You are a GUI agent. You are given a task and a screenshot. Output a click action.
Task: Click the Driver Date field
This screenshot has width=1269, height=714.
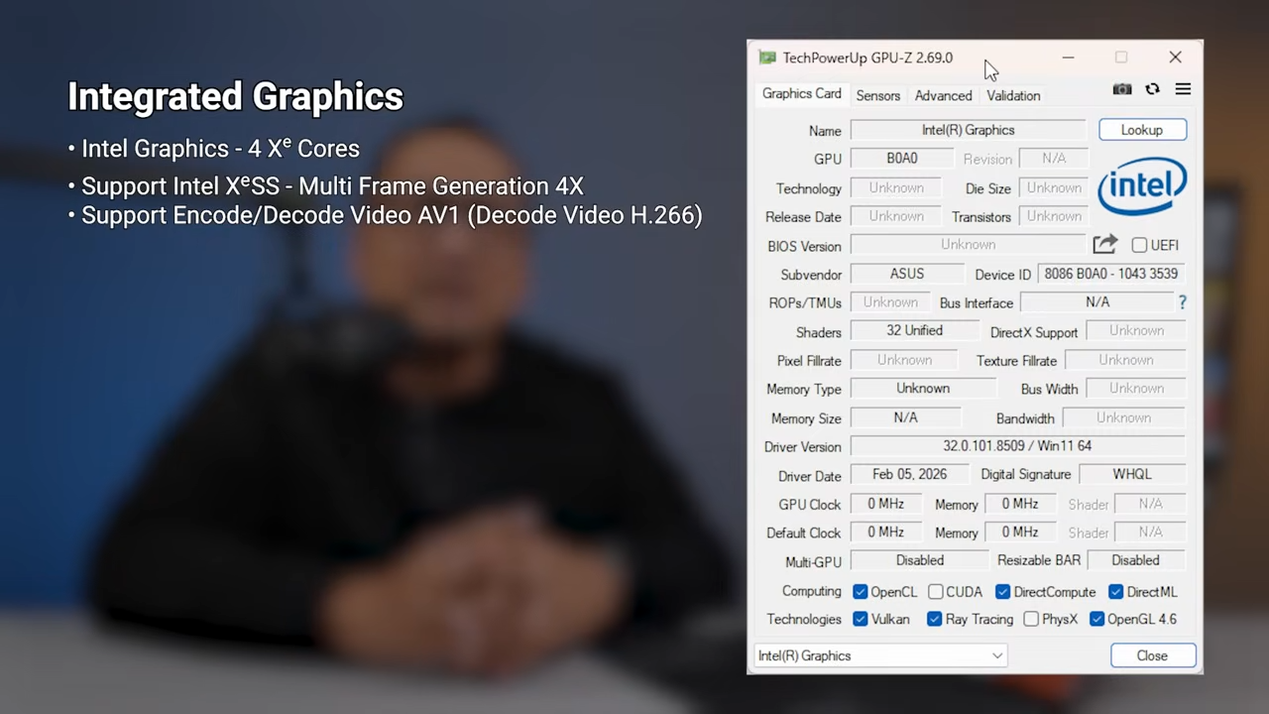point(909,475)
